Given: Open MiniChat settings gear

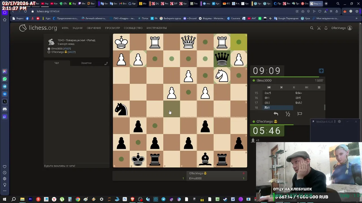Looking at the screenshot, I should point(339,122).
